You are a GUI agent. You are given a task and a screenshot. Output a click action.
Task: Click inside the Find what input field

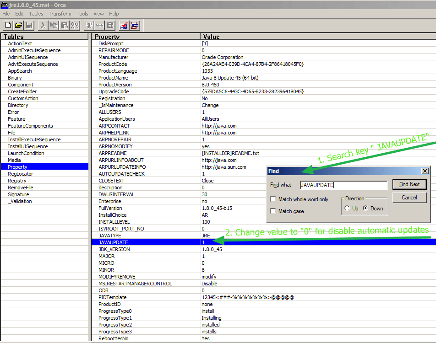(x=343, y=185)
